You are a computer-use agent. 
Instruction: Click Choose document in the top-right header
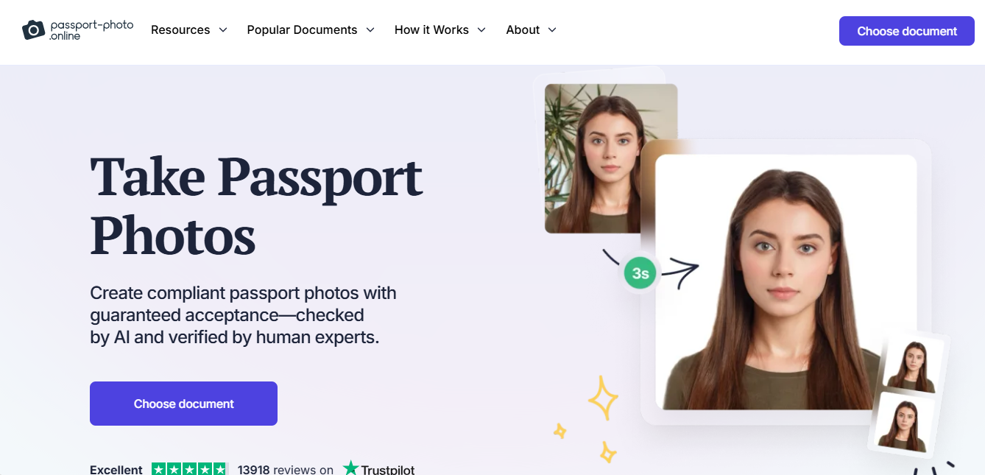(x=906, y=31)
